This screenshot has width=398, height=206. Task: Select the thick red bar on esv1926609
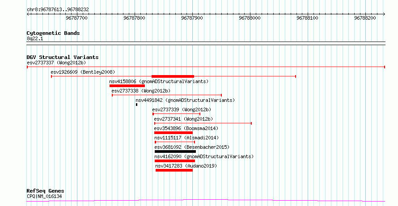tap(173, 76)
